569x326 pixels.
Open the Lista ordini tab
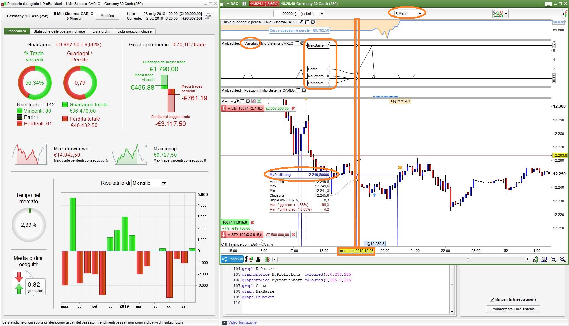101,31
